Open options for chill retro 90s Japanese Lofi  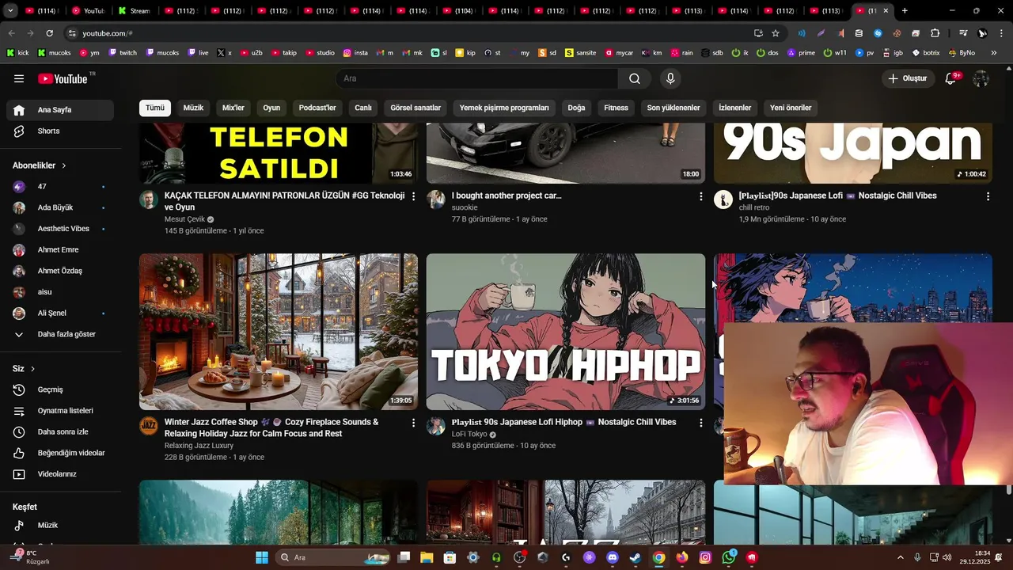coord(988,196)
